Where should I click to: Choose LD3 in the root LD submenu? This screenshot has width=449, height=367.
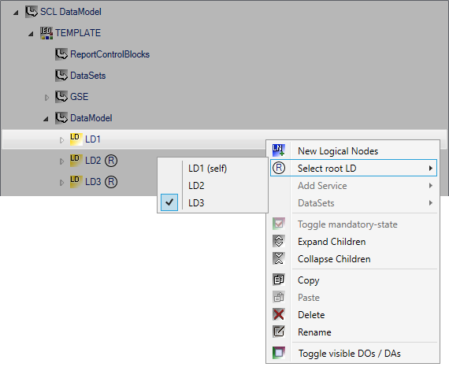click(x=213, y=202)
